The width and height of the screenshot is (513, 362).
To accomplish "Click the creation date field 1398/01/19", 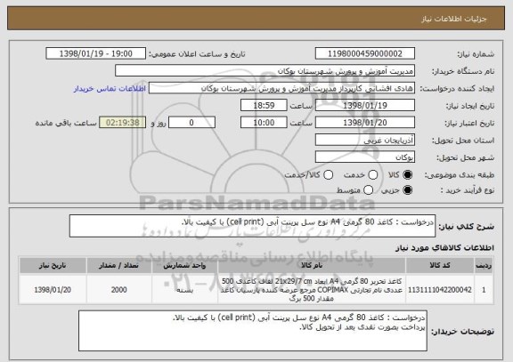I will pyautogui.click(x=365, y=106).
